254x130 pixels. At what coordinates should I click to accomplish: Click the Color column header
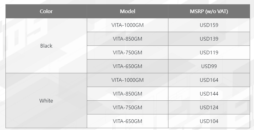[x=46, y=12]
